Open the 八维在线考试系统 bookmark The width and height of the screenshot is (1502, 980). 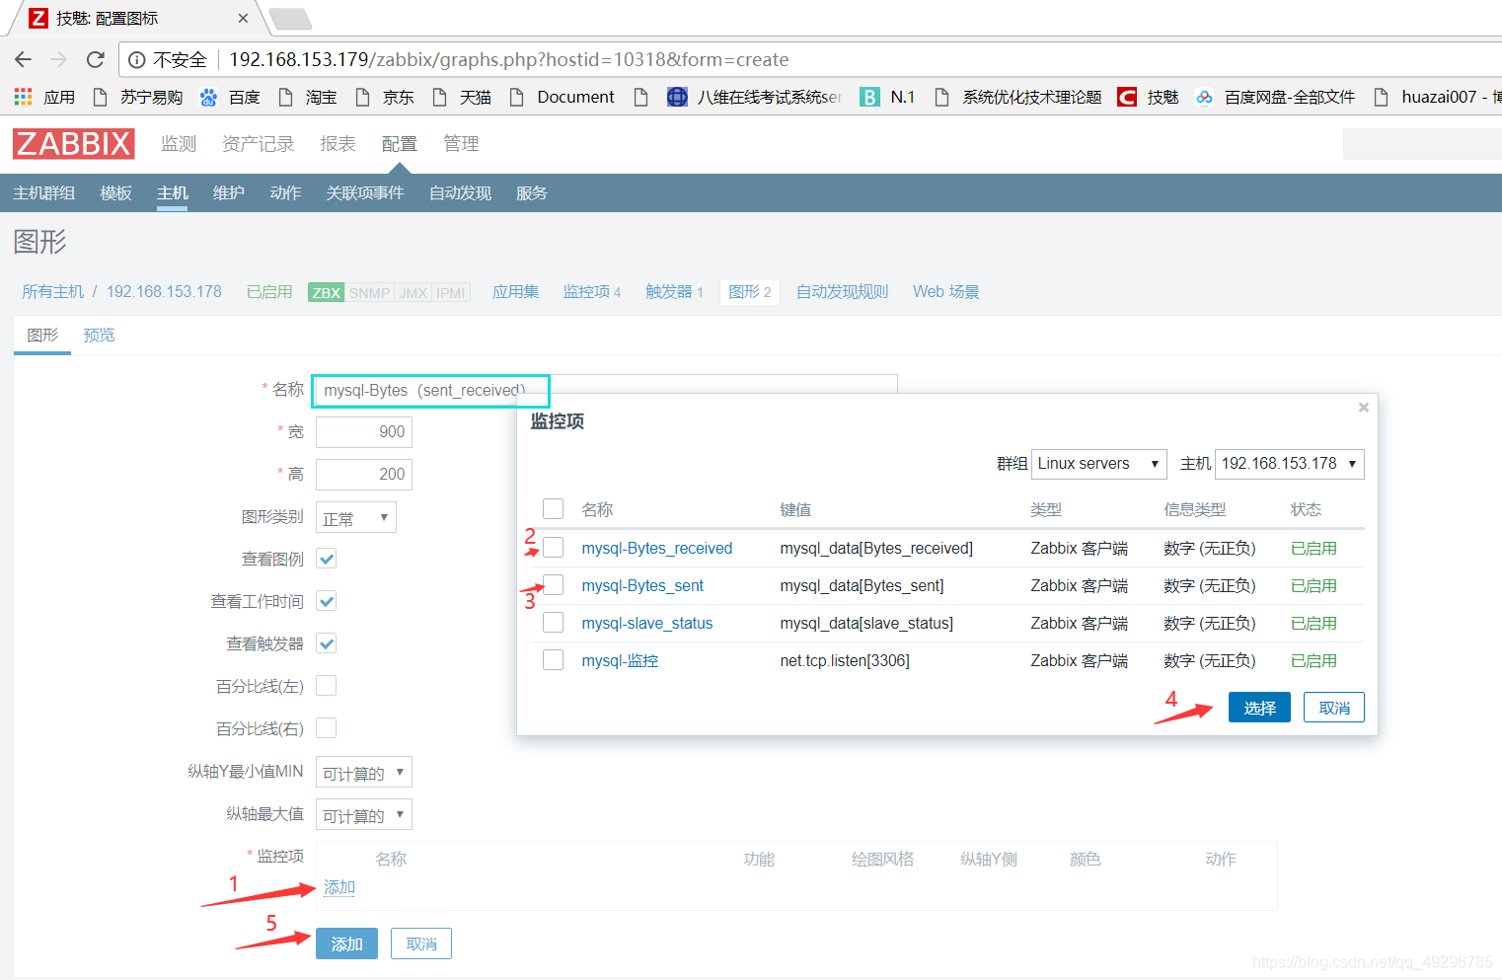click(755, 97)
